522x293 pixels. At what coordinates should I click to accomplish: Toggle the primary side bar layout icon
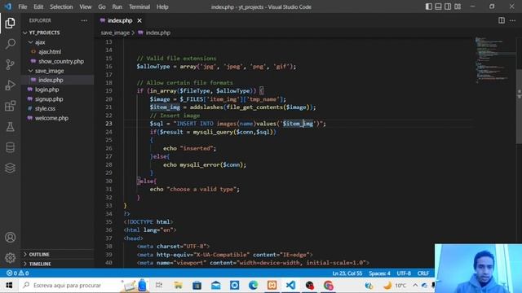429,7
